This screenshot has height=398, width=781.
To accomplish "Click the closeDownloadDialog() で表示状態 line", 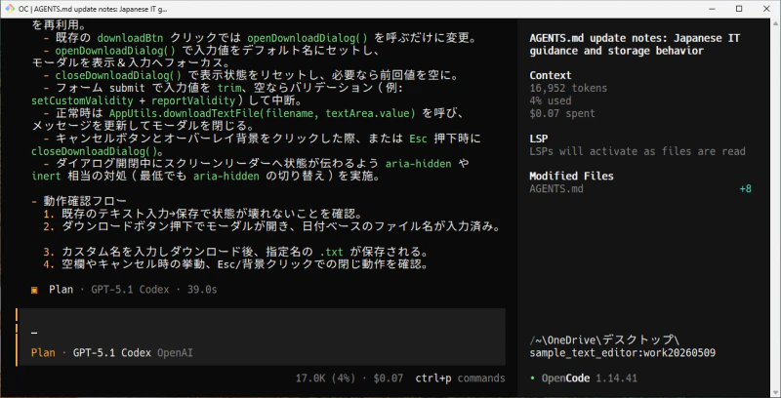I will click(x=251, y=76).
